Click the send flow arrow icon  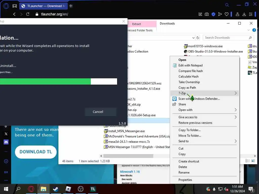tap(220, 14)
